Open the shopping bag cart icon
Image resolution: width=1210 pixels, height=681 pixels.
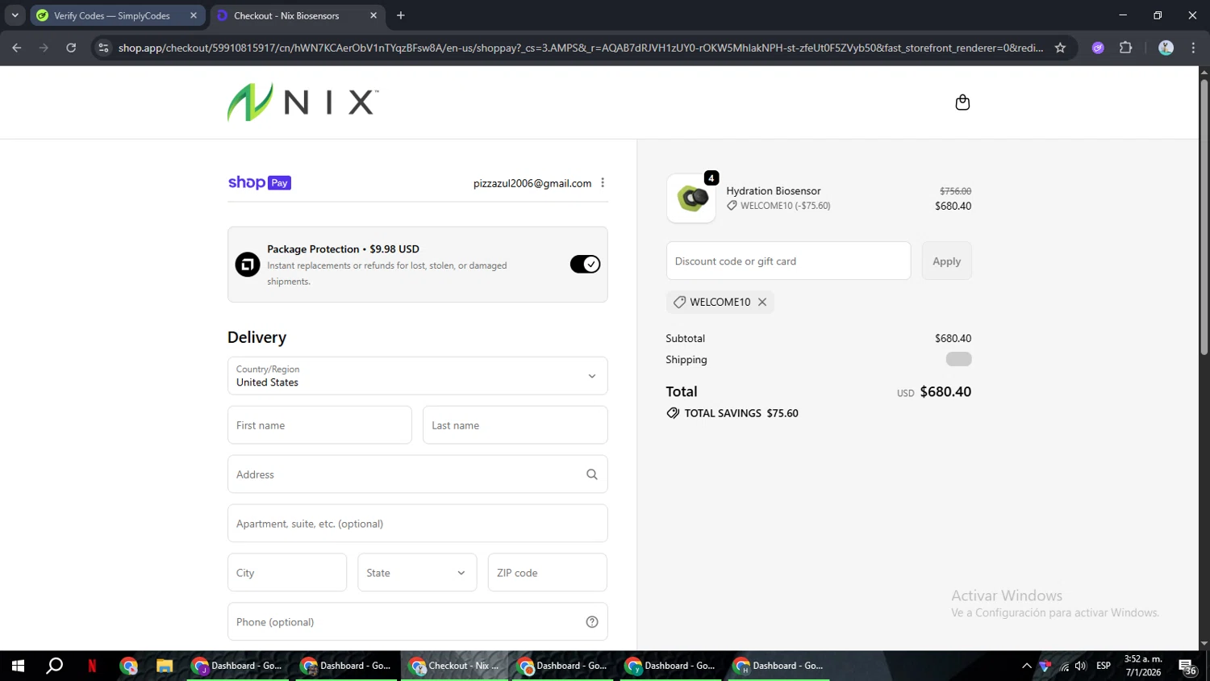(x=962, y=102)
